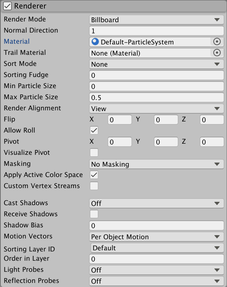This screenshot has height=287, width=227.
Task: Enable Custom Vertex Streams checkbox
Action: [x=94, y=186]
